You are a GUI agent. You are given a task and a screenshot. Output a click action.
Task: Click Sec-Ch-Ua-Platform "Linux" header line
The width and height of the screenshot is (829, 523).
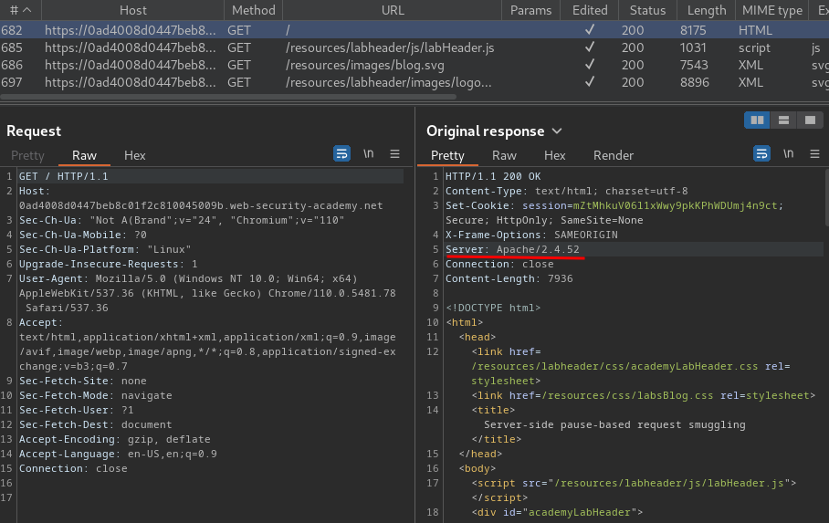[x=105, y=249]
